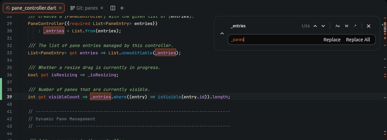The width and height of the screenshot is (387, 140).
Task: Click 'Whether a resize drag' comment line
Action: 95,67
